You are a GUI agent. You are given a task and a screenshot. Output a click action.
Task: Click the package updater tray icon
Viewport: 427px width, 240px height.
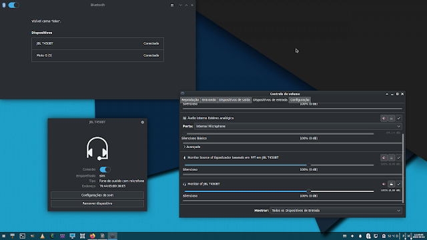384,236
